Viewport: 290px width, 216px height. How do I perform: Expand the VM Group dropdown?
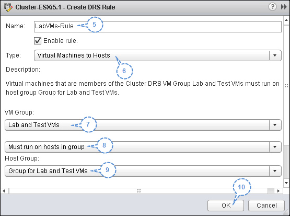pyautogui.click(x=143, y=125)
